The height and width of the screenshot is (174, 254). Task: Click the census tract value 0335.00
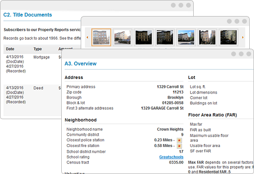pos(176,162)
